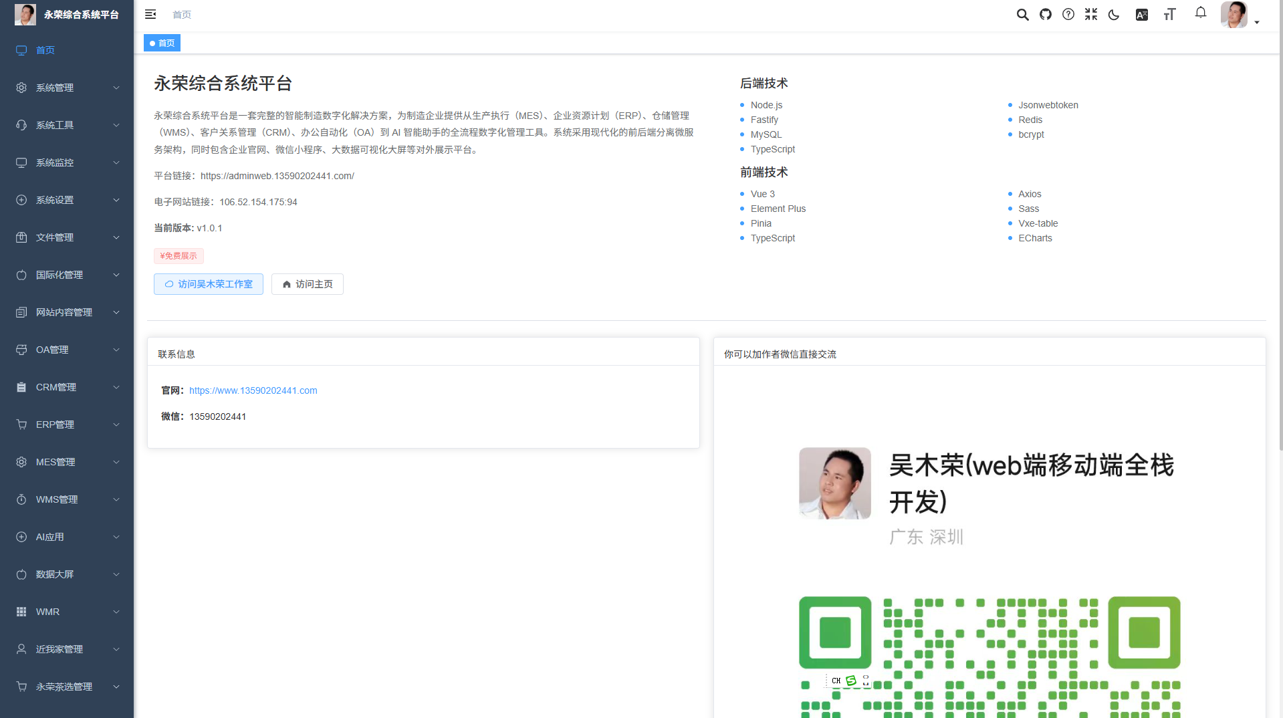Collapse the sidebar with the hamburger icon
This screenshot has width=1283, height=718.
[x=150, y=14]
